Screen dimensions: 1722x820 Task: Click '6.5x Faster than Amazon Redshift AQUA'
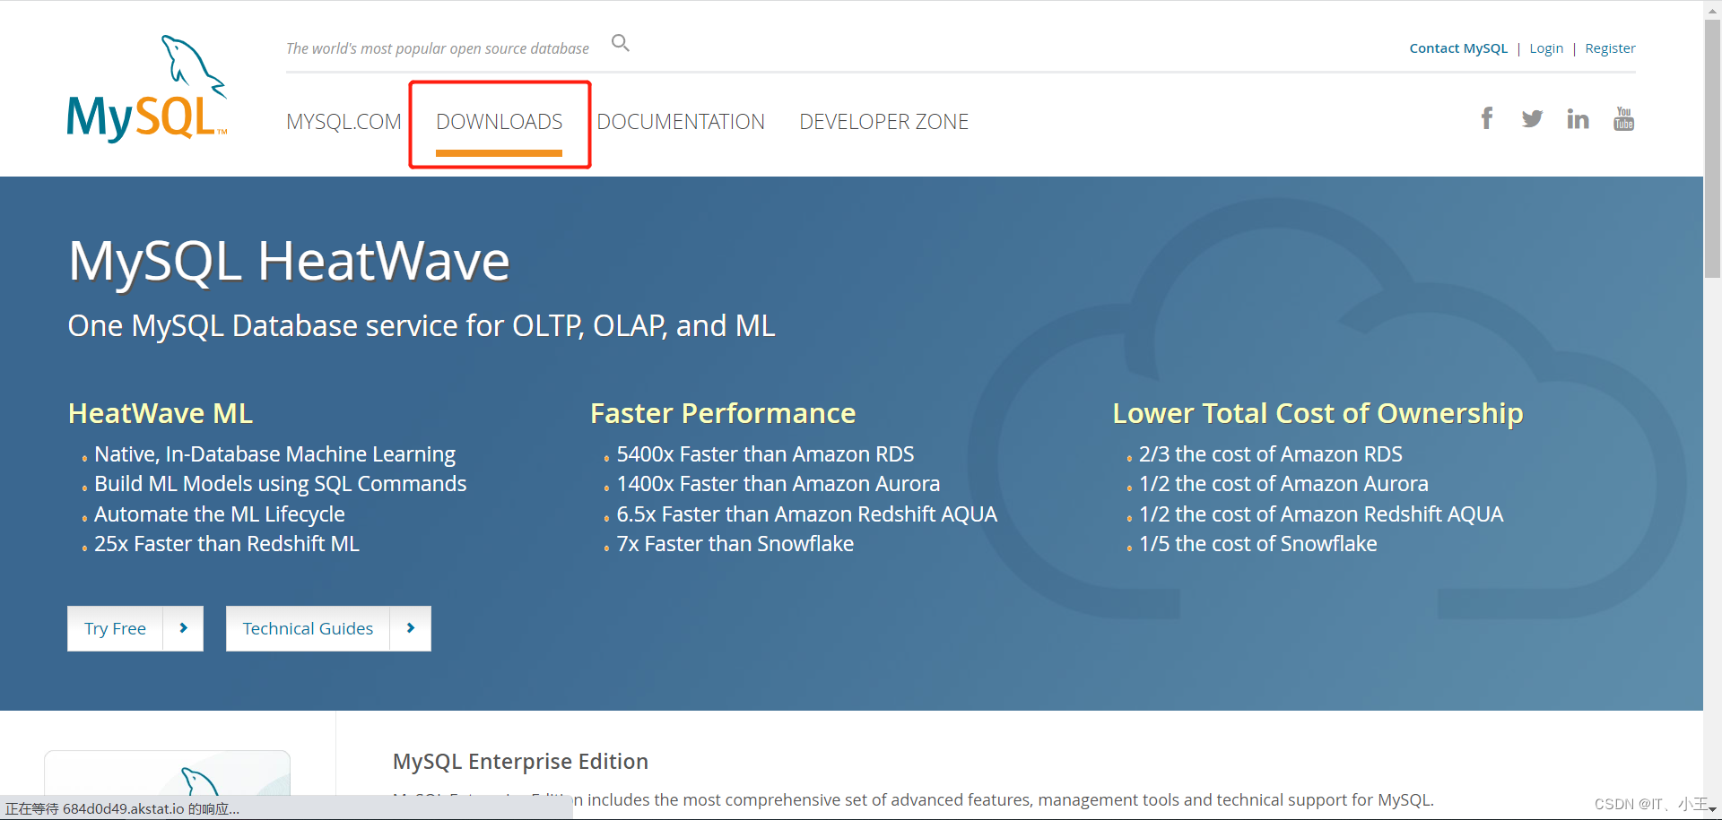[x=806, y=514]
